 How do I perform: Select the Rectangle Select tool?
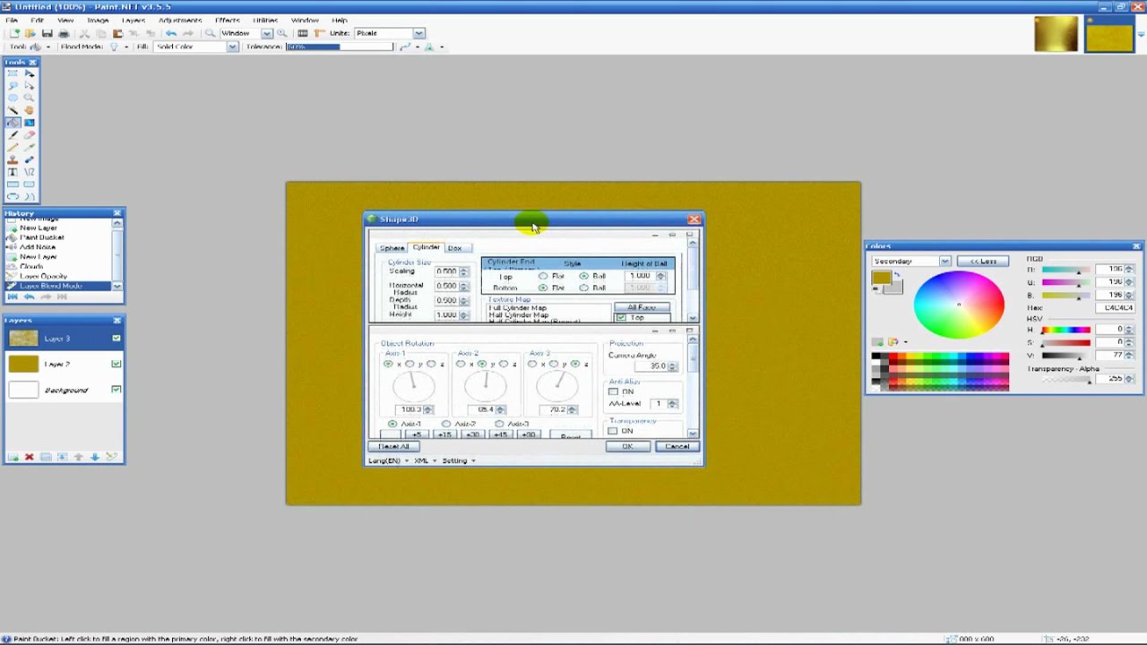click(13, 73)
